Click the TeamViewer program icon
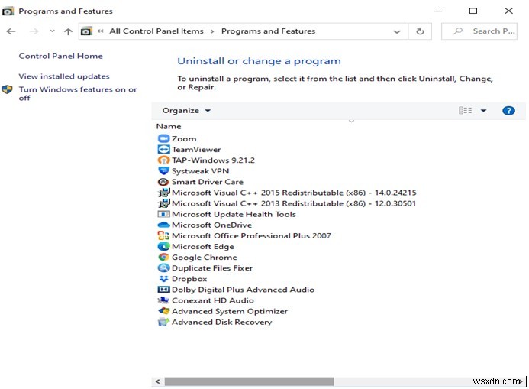The width and height of the screenshot is (529, 389). tap(163, 150)
